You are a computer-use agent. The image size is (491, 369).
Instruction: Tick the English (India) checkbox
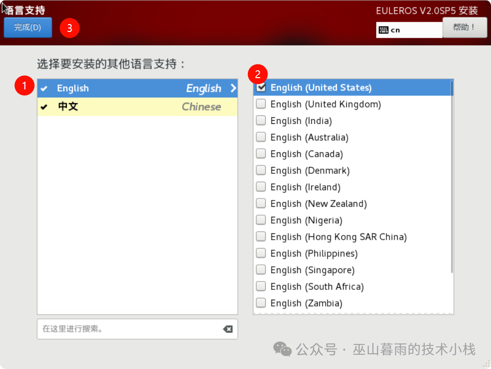(x=261, y=121)
